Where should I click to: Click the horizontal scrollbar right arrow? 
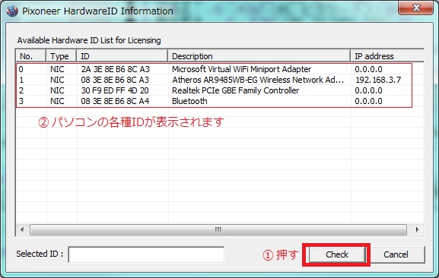(x=418, y=229)
